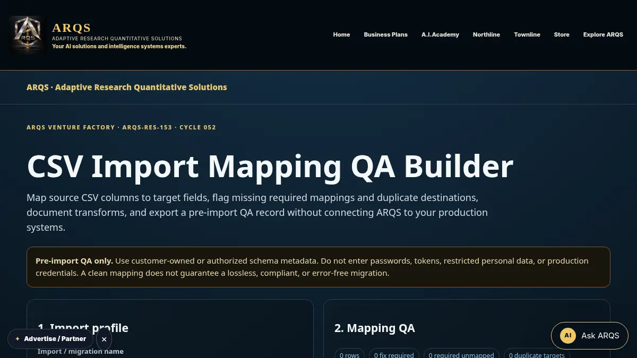Click the "ARQS VENTURE FACTORY · ARQS-RES-153" label
This screenshot has width=637, height=358.
click(99, 127)
